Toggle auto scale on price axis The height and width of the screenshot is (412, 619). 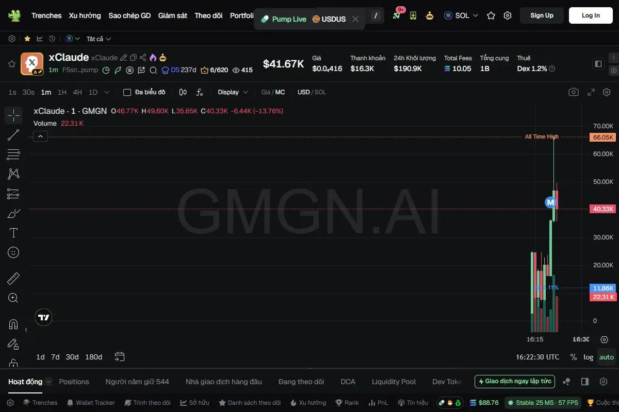(x=607, y=357)
